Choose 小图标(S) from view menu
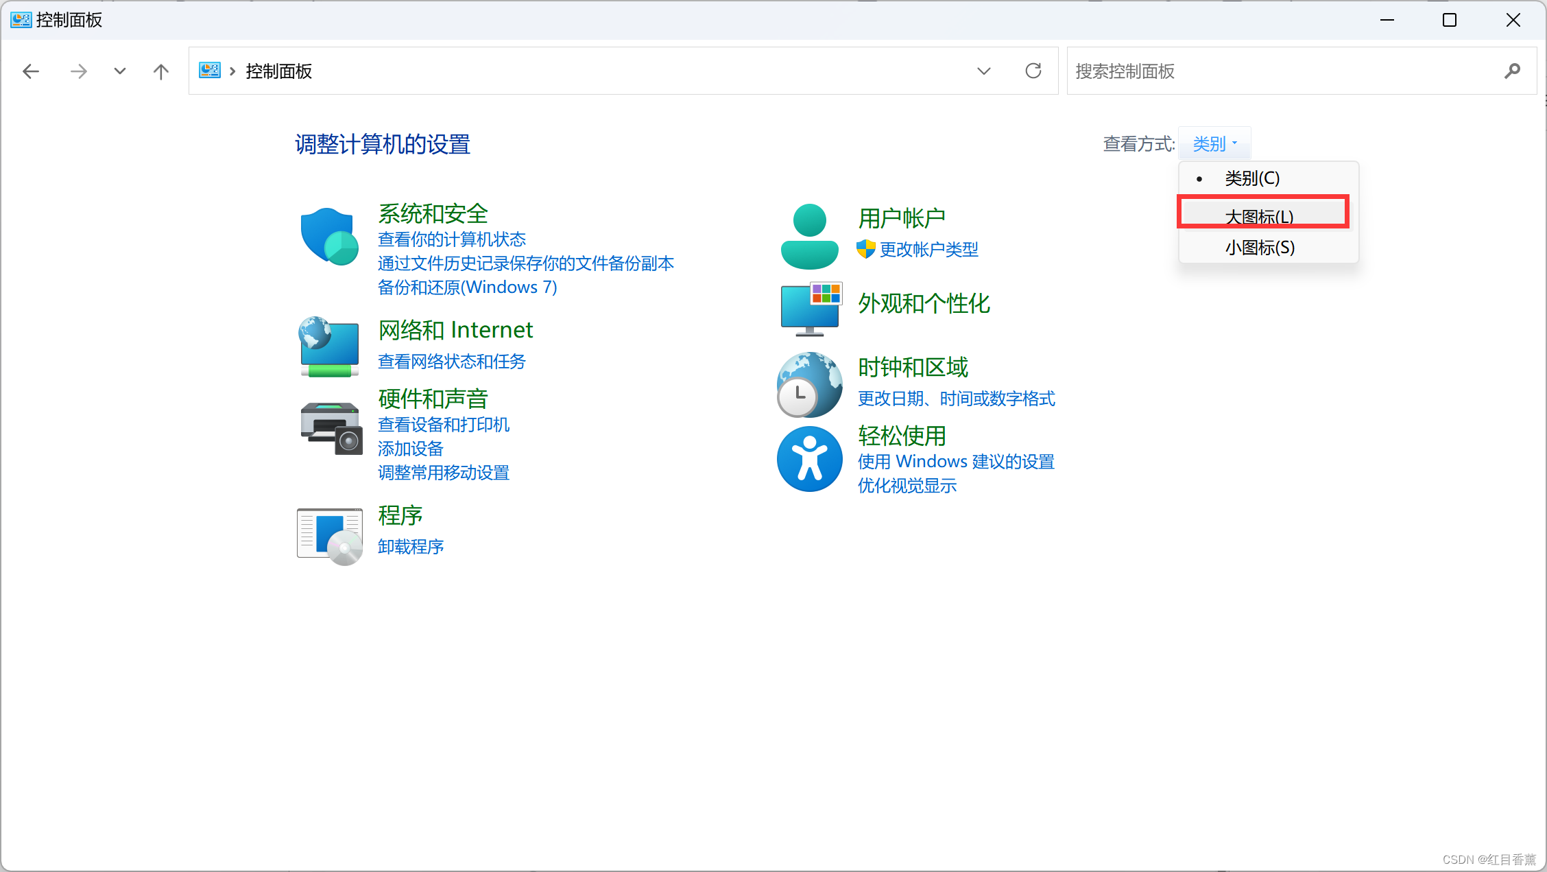Screen dimensions: 1547x872 [1259, 248]
